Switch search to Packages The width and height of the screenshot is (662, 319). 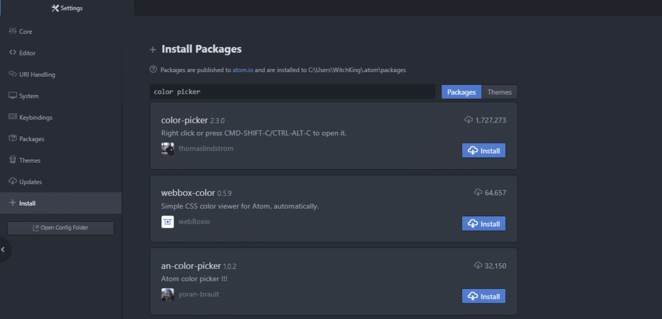(462, 92)
